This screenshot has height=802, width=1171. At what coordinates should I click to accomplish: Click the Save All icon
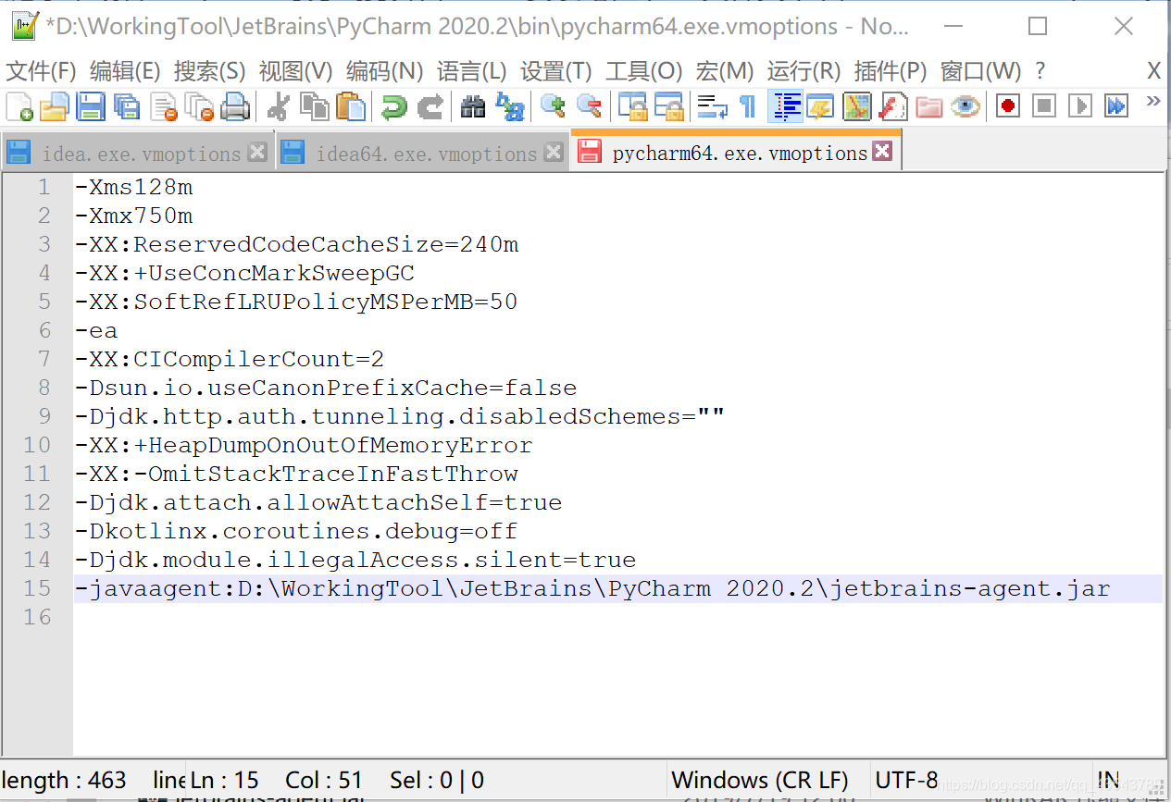tap(127, 106)
